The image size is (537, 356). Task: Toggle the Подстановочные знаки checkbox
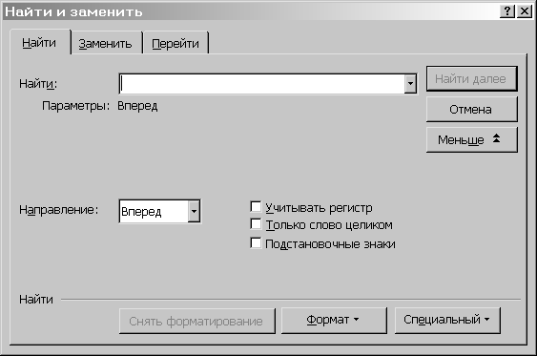coord(256,243)
